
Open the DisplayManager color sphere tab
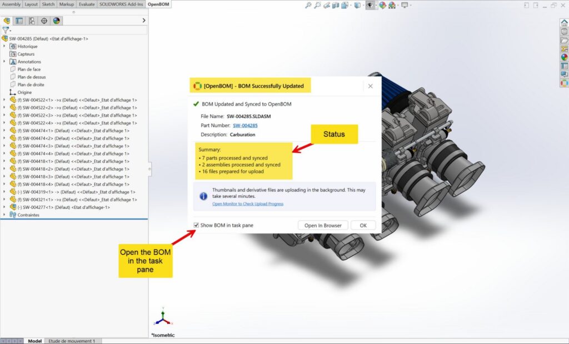click(x=57, y=21)
